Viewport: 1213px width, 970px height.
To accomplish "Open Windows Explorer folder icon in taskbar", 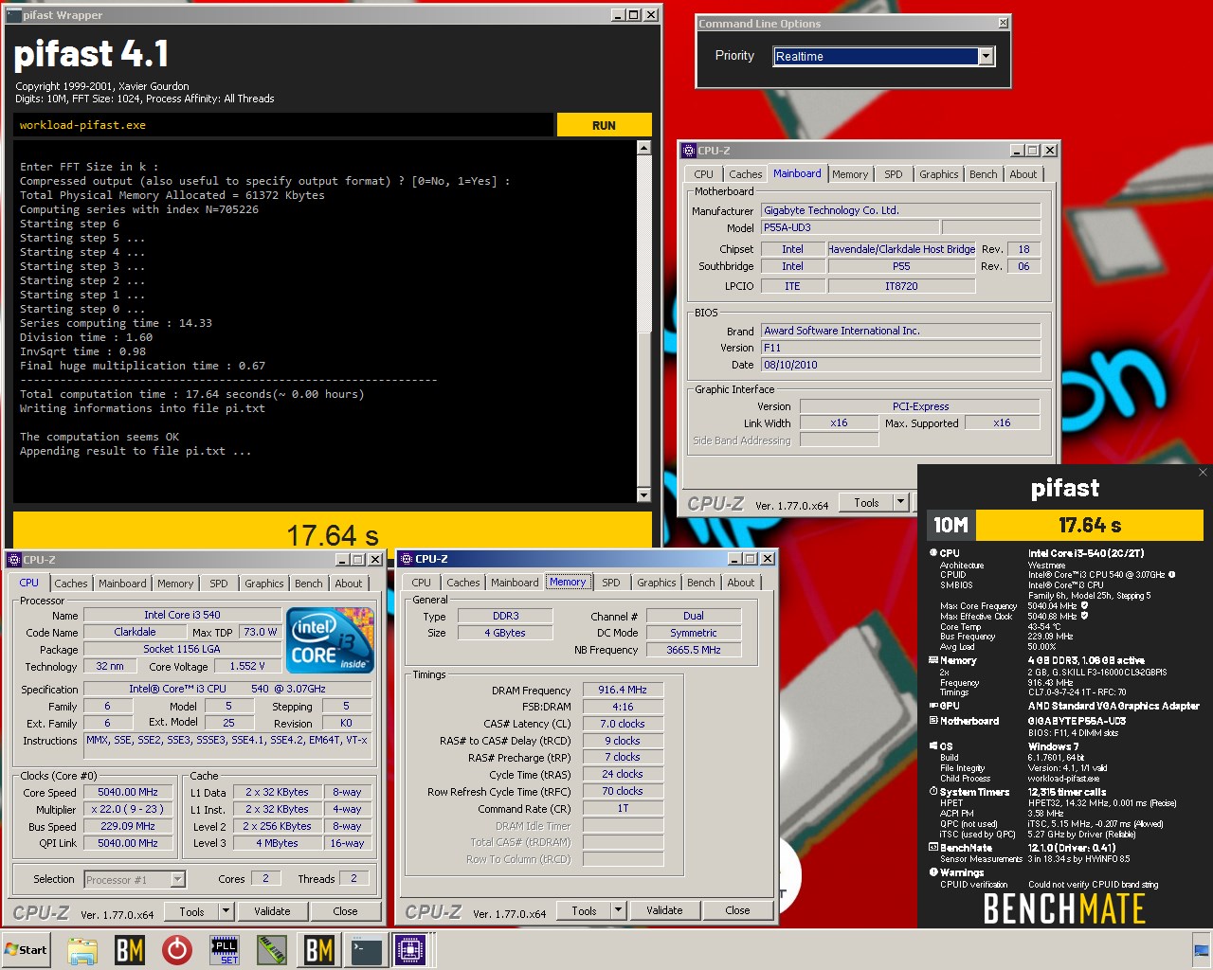I will [x=82, y=950].
